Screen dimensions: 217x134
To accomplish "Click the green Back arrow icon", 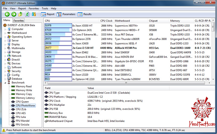I will [7, 14].
